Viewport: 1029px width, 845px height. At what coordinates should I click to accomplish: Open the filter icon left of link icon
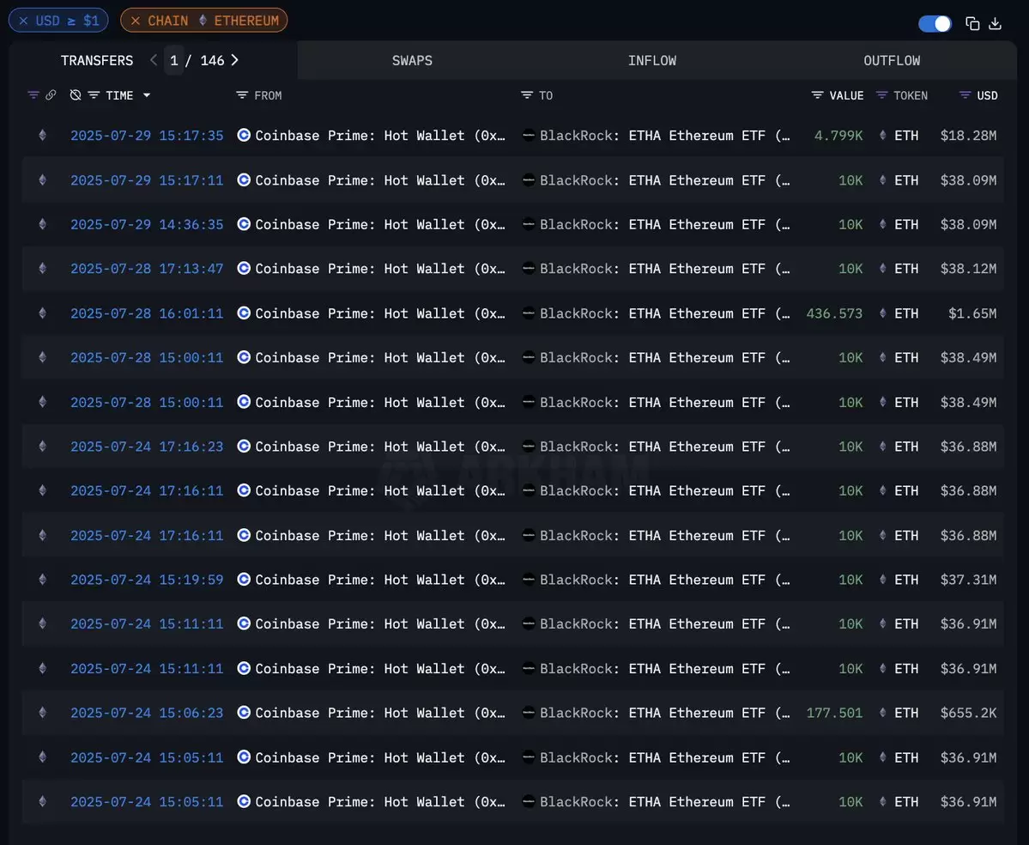click(x=33, y=95)
